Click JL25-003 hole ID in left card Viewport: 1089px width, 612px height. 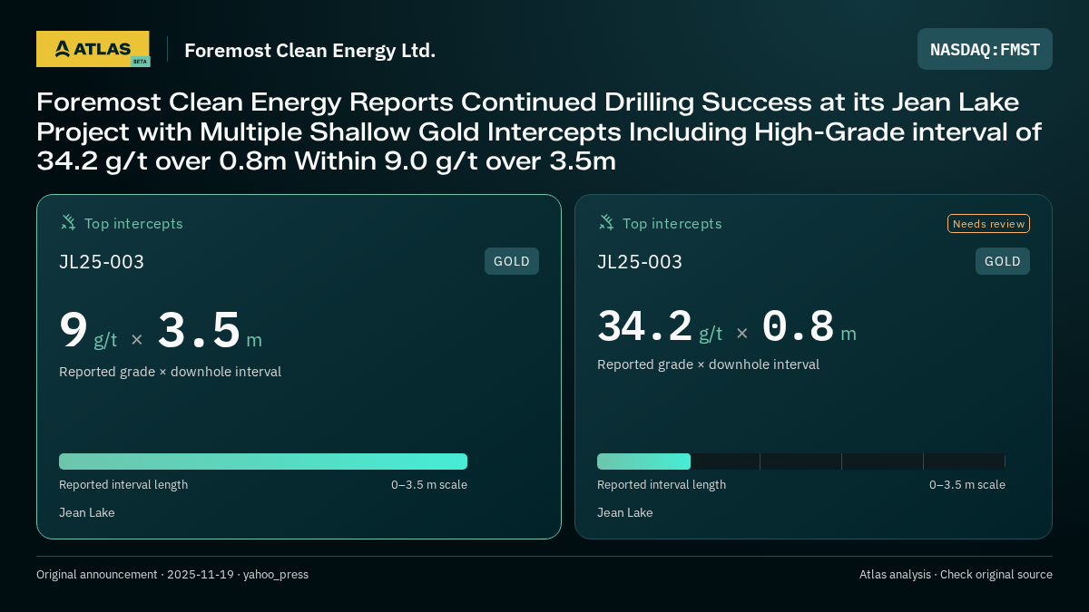click(102, 262)
